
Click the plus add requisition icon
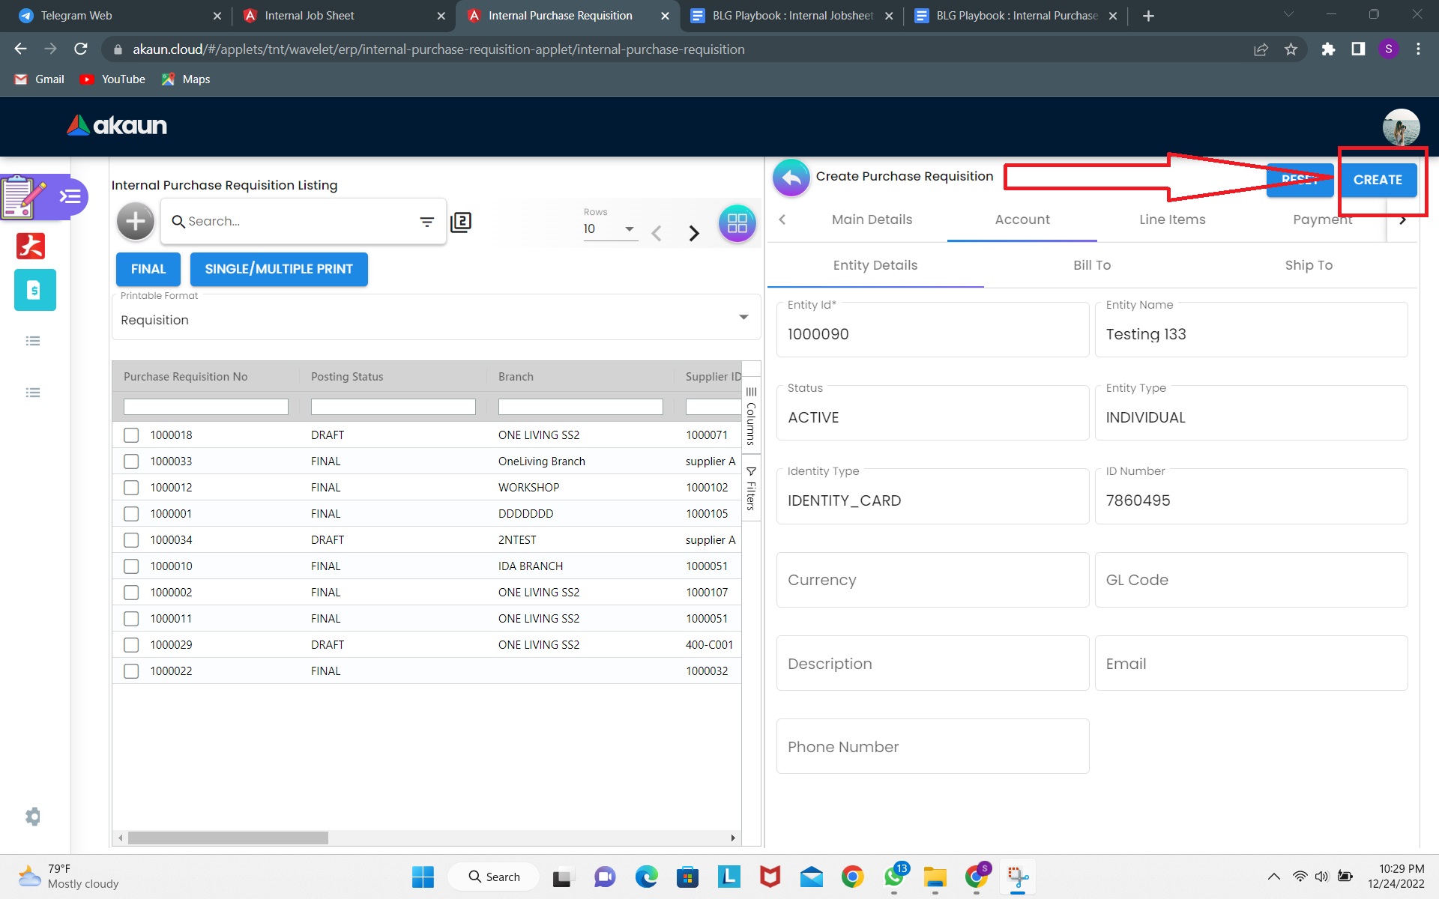(x=136, y=222)
